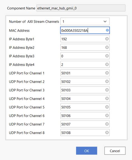Clear the IP Address Byte3 field
132x160 pixels.
(107, 56)
